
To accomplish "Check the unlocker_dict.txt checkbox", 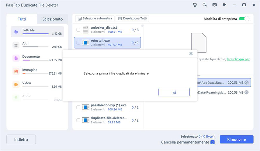I will [x=78, y=30].
